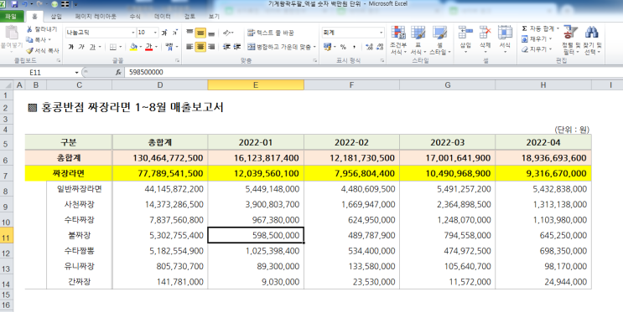This screenshot has height=312, width=623.
Task: Toggle underline formatting
Action: click(x=92, y=47)
